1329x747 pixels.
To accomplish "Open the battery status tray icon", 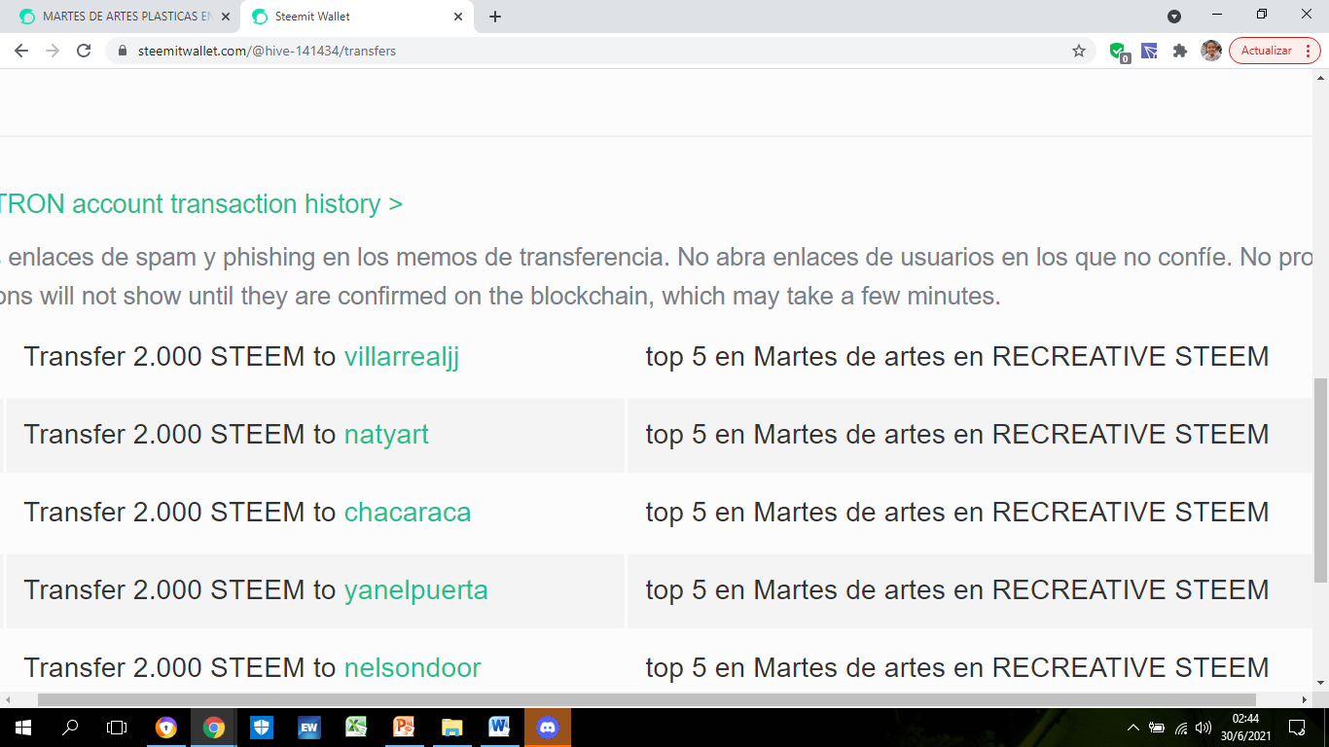I will click(x=1157, y=728).
